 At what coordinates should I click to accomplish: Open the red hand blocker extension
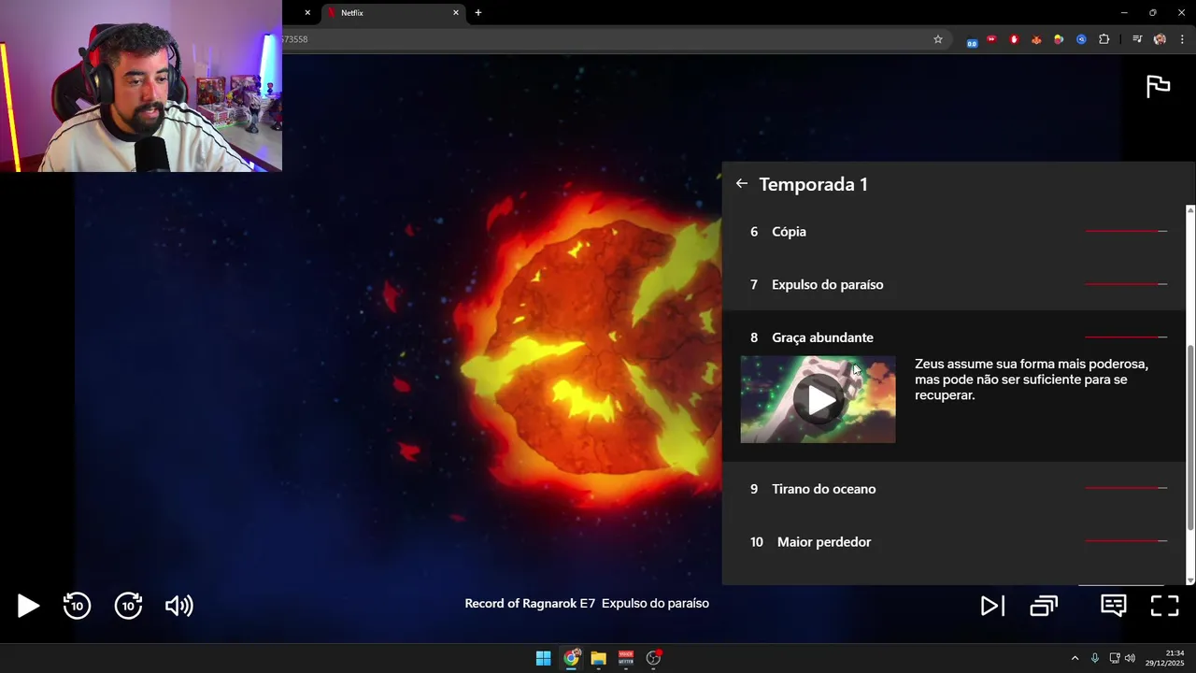pos(1014,39)
